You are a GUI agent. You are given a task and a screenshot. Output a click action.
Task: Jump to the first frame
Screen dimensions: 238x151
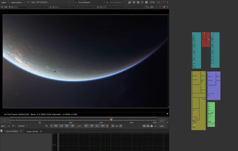tap(56, 126)
